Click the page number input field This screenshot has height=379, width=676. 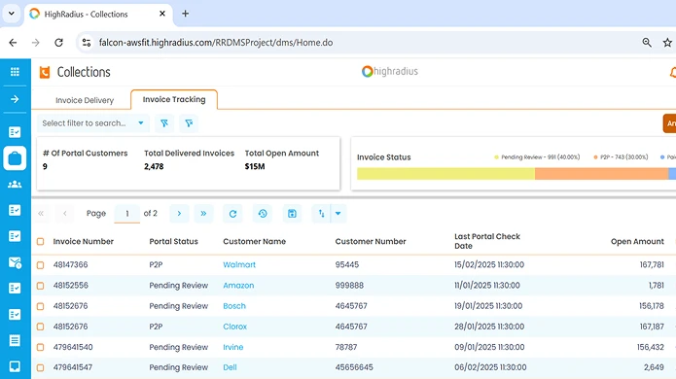point(127,214)
